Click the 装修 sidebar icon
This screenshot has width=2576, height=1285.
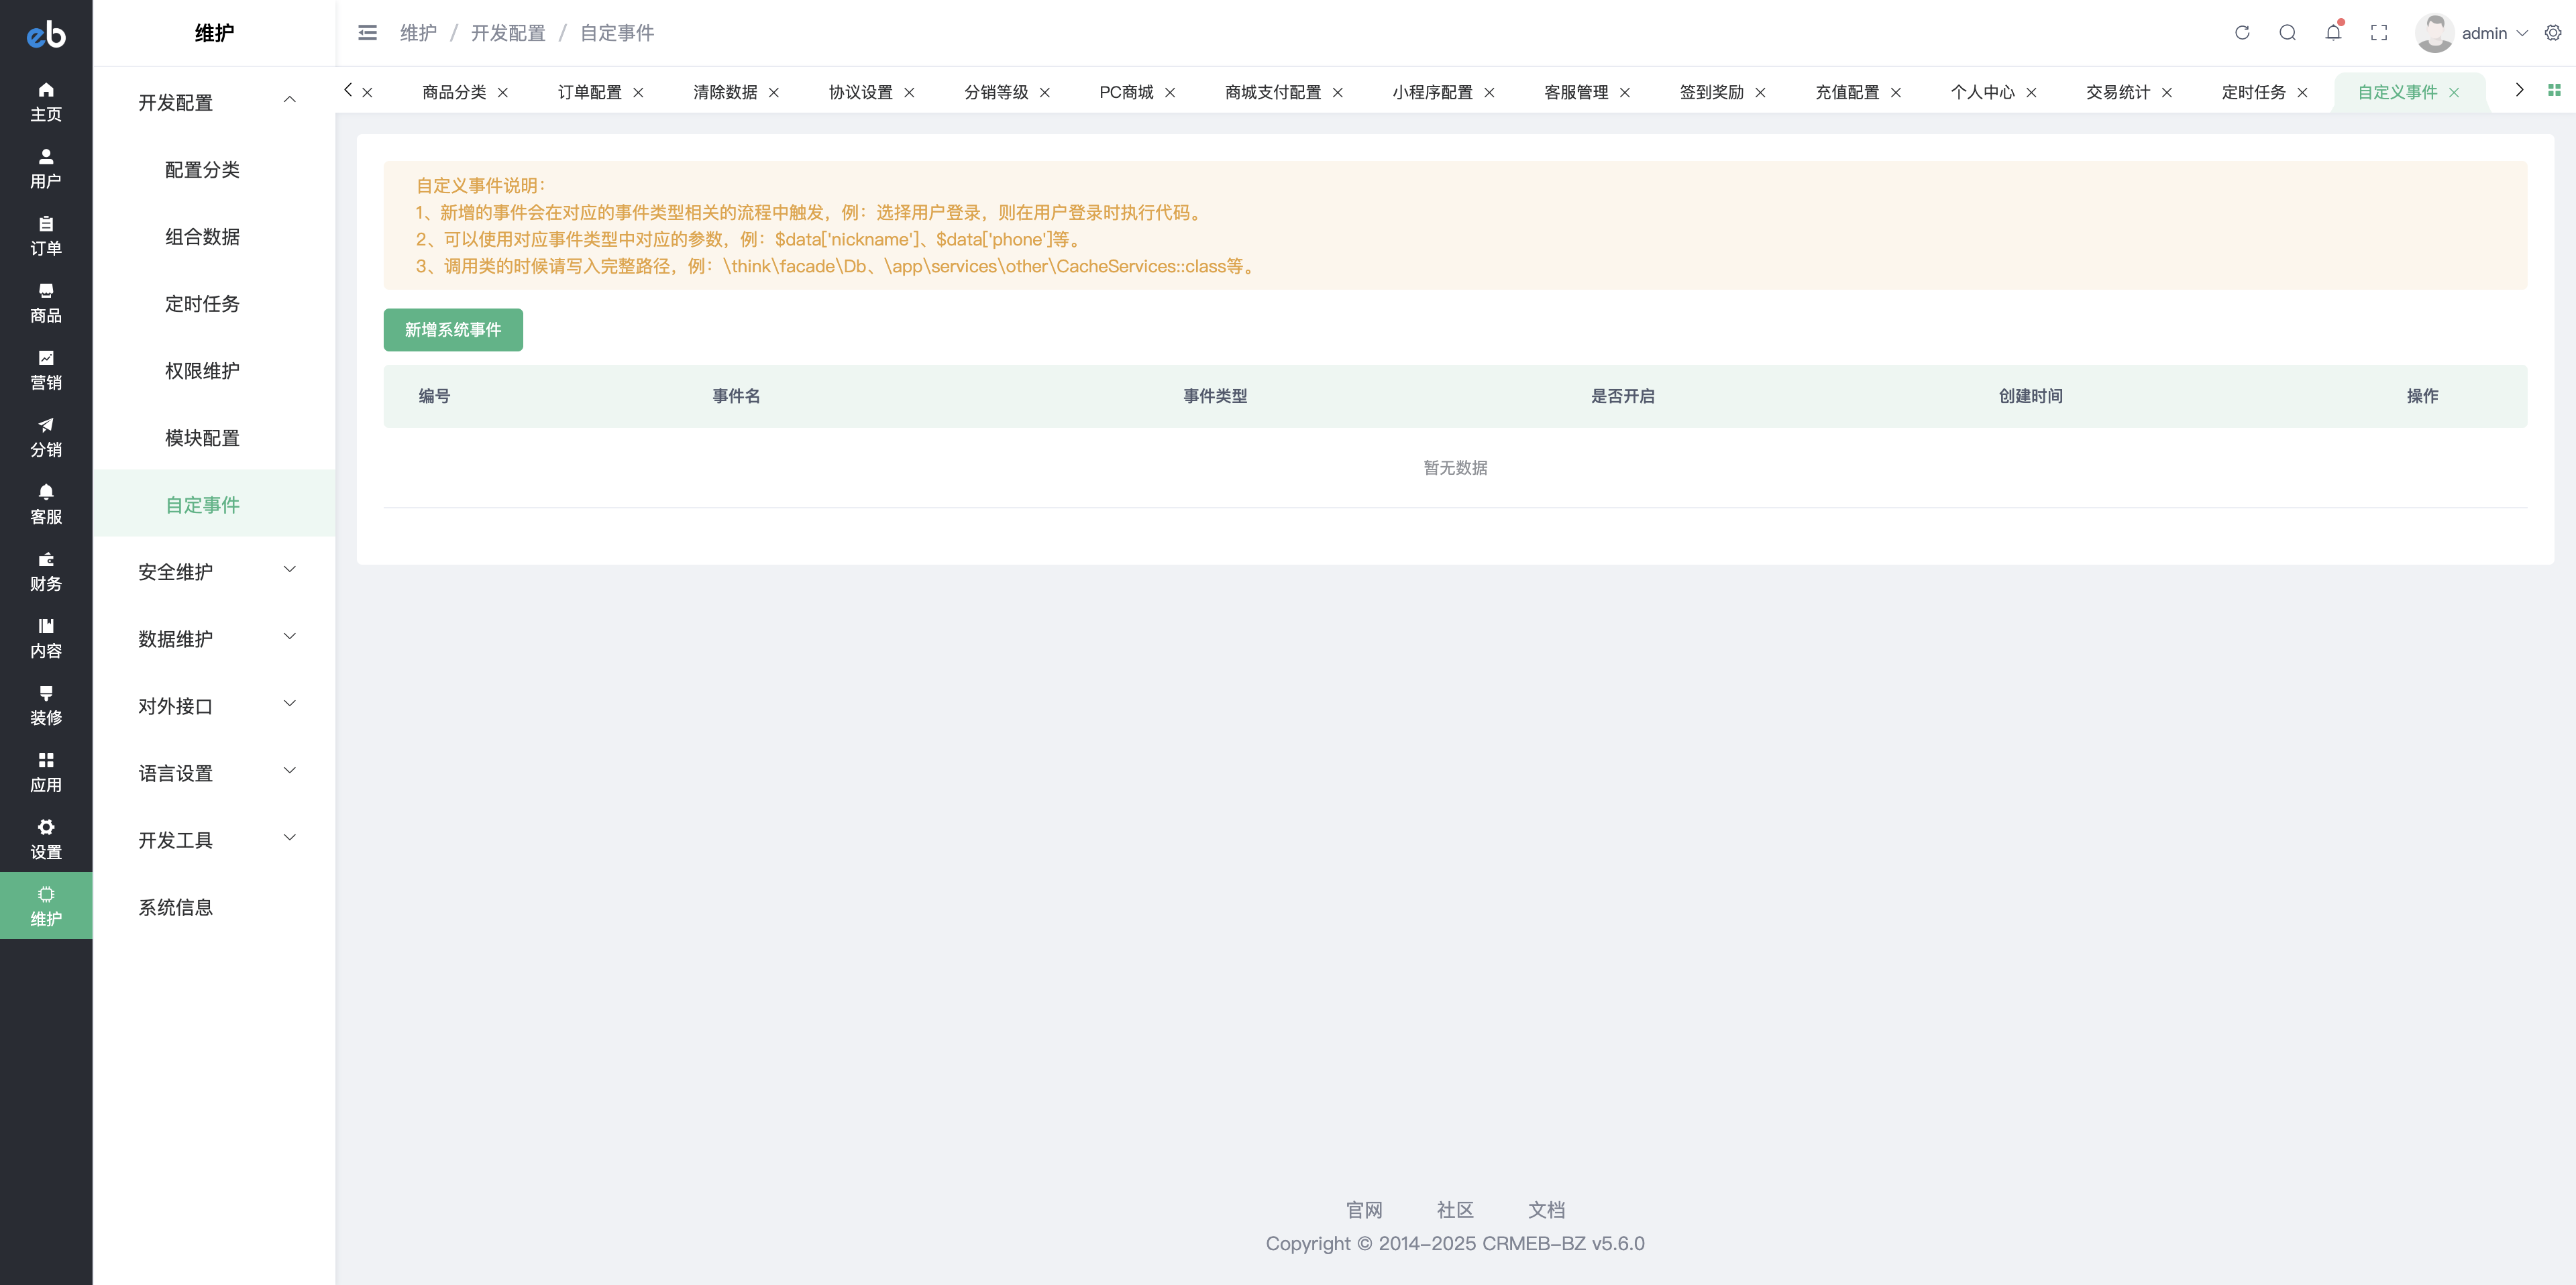pos(45,703)
